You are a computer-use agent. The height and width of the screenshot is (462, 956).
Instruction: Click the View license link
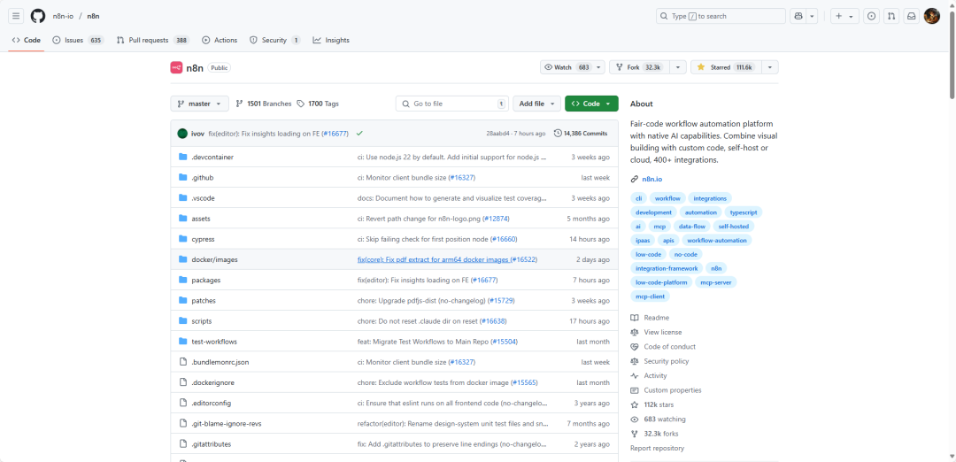pos(663,332)
